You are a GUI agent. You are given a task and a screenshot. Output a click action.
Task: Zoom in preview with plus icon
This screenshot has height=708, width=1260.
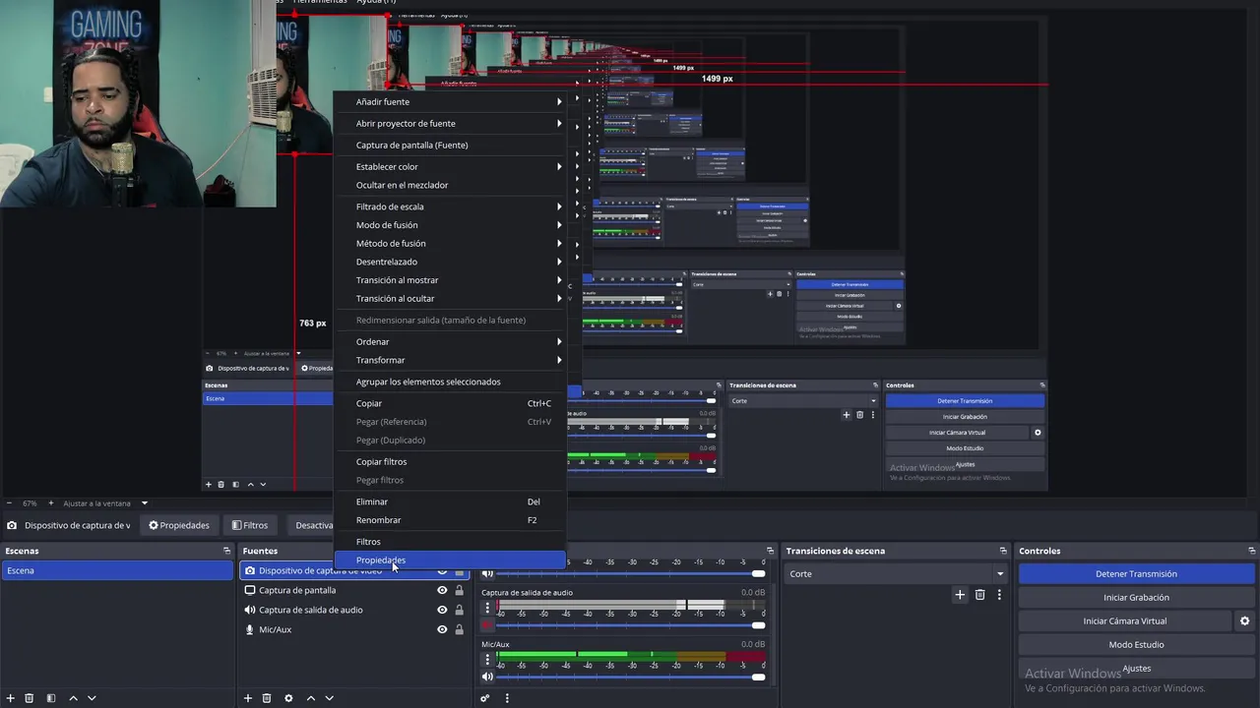point(50,503)
